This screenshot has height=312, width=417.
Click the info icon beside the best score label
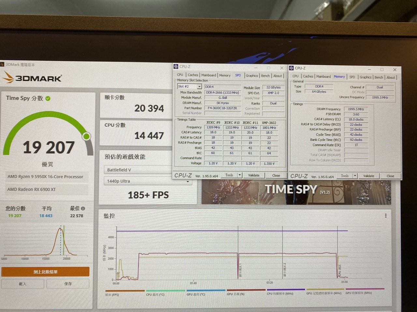click(x=83, y=208)
